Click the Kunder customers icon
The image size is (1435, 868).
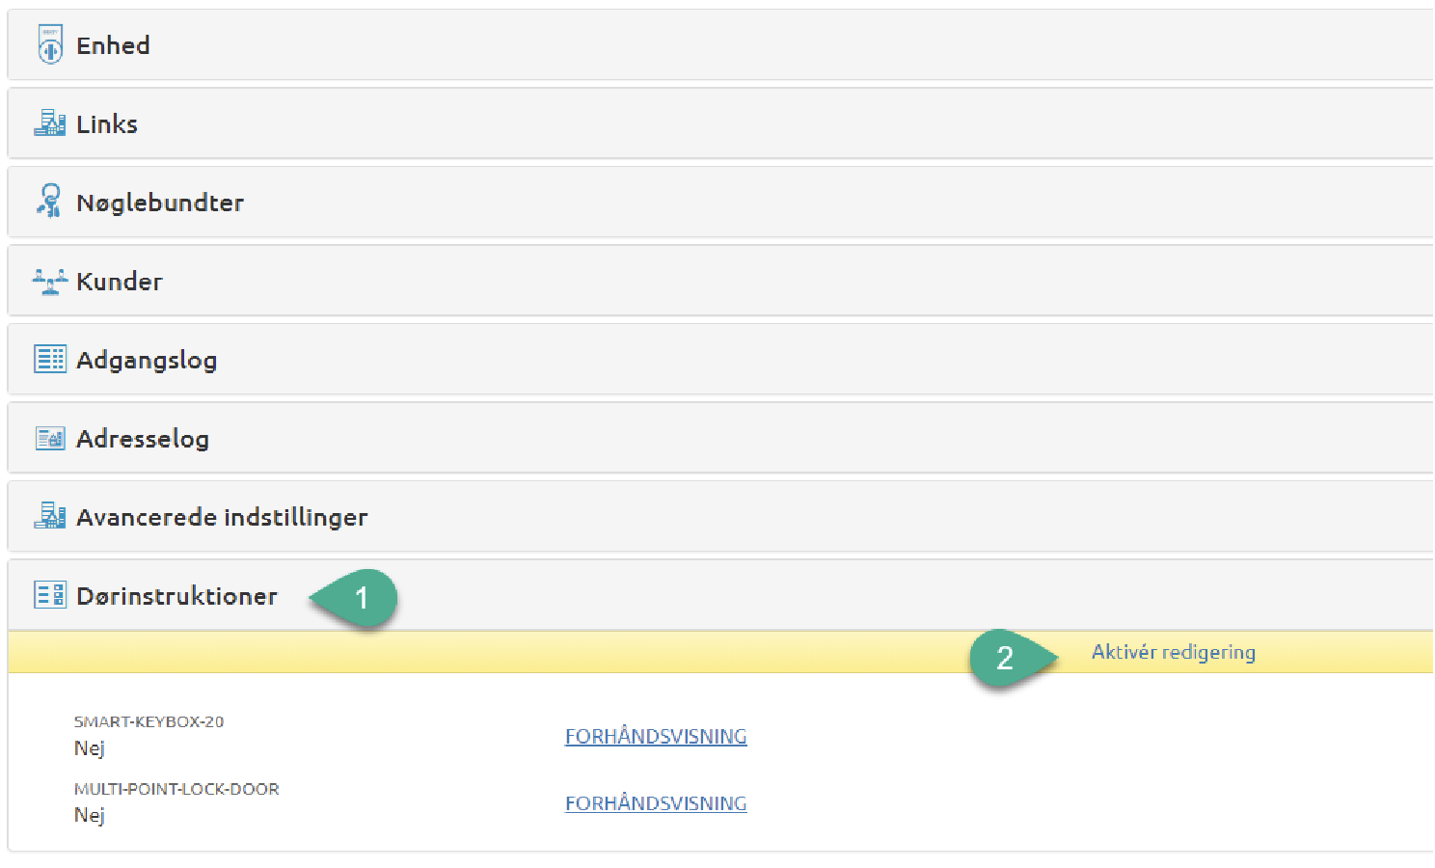click(50, 281)
